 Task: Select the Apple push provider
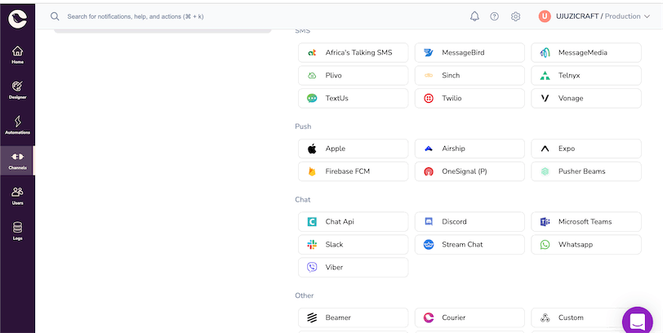click(353, 149)
